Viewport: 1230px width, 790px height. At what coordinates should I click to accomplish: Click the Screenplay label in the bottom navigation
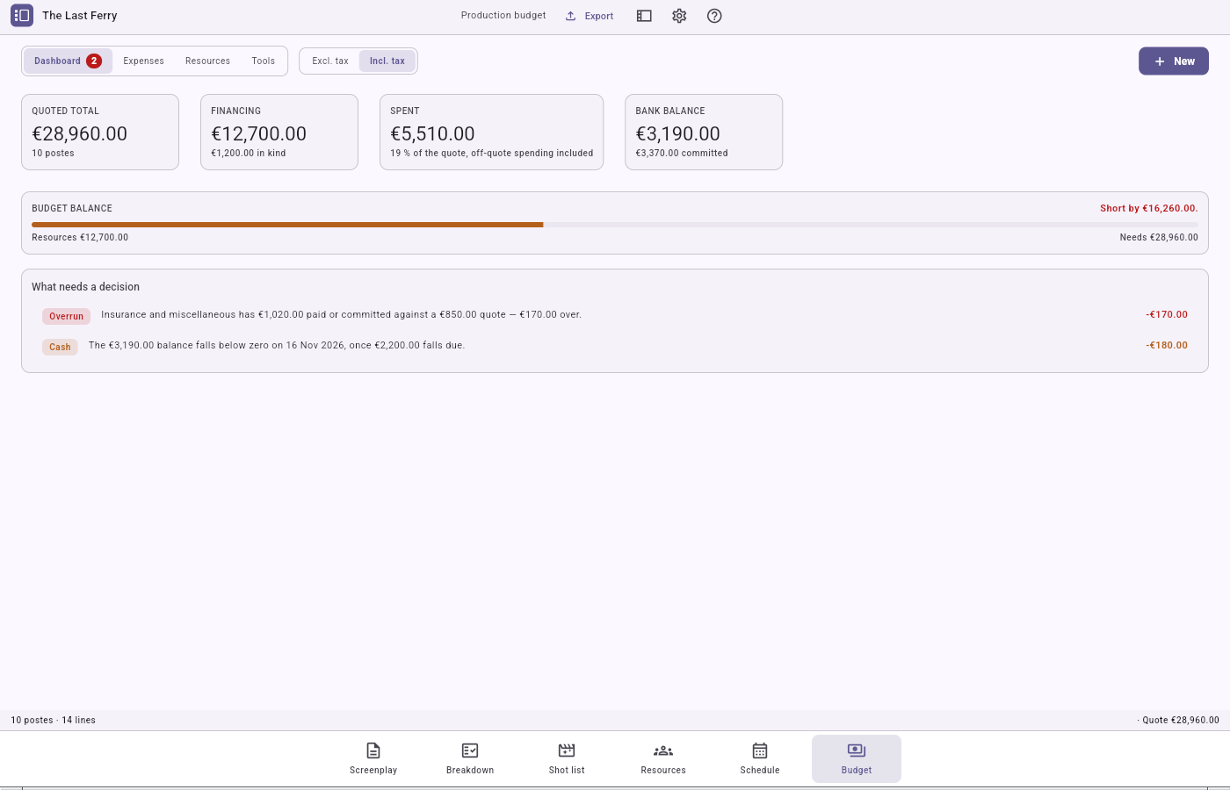tap(373, 770)
